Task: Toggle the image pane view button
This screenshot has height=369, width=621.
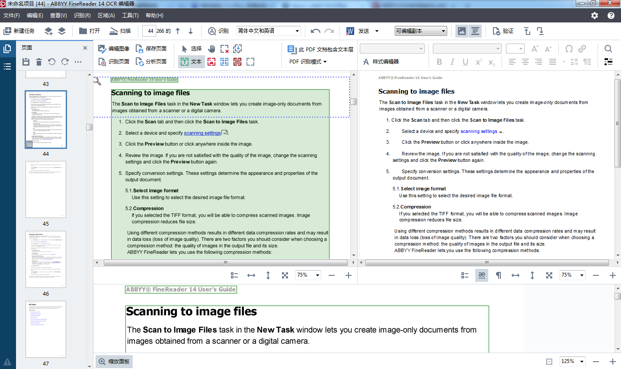Action: coord(462,31)
